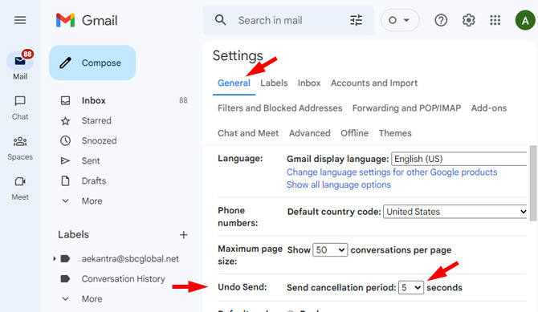This screenshot has width=538, height=312.
Task: Click the Sent arrow icon
Action: pos(65,160)
